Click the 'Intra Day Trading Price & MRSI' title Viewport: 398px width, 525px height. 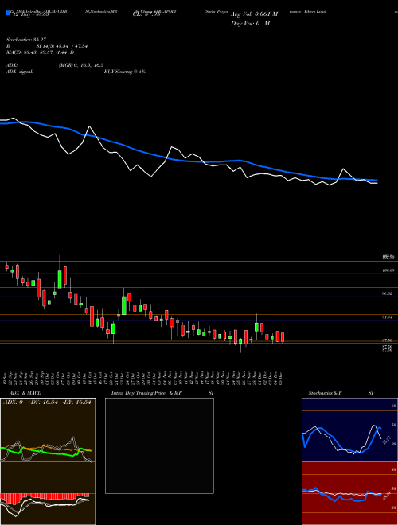(162, 393)
